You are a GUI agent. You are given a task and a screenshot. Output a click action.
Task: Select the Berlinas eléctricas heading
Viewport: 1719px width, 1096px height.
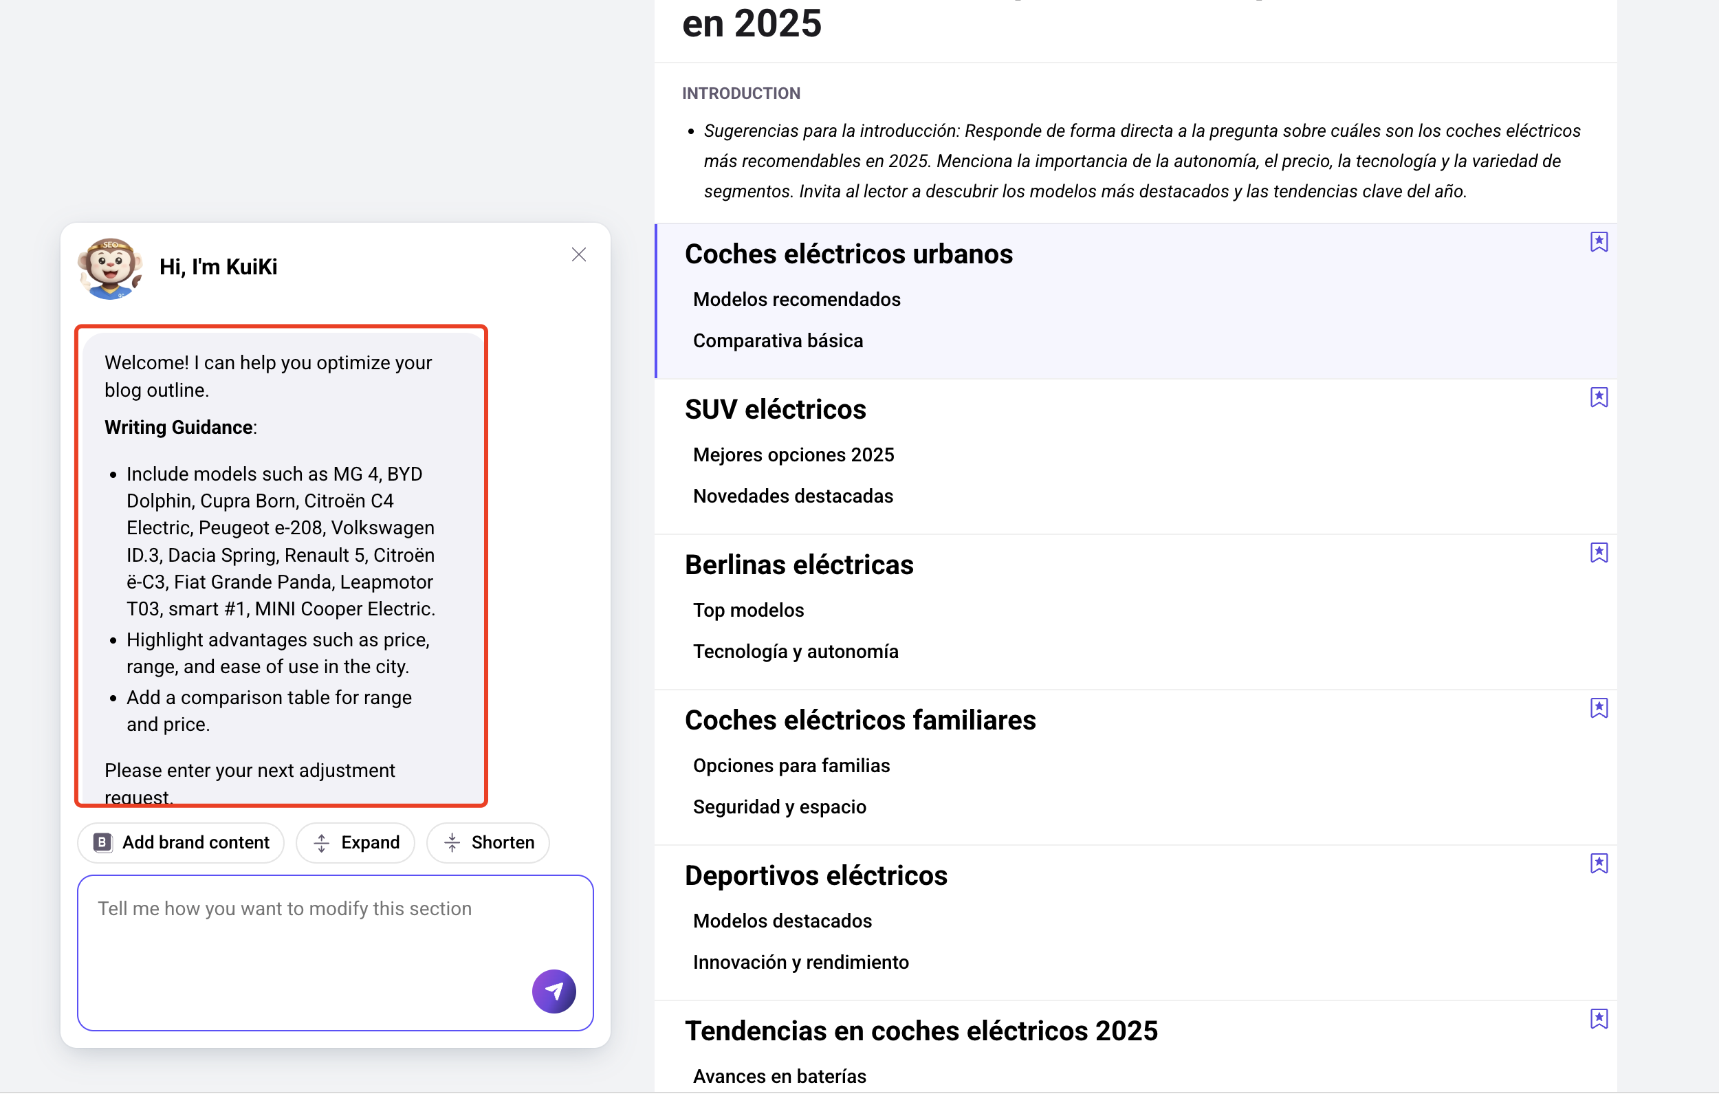pyautogui.click(x=799, y=565)
